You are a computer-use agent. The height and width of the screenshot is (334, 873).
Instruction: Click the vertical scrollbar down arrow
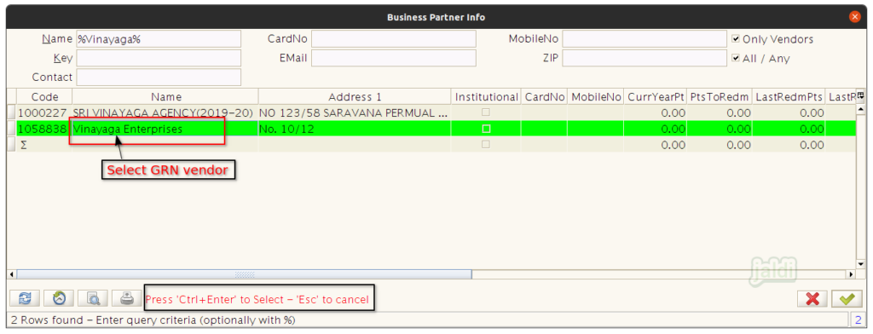tap(860, 265)
